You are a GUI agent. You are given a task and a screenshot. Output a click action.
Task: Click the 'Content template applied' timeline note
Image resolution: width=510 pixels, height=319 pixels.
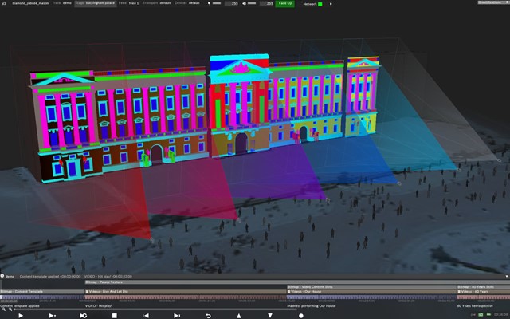pos(20,306)
